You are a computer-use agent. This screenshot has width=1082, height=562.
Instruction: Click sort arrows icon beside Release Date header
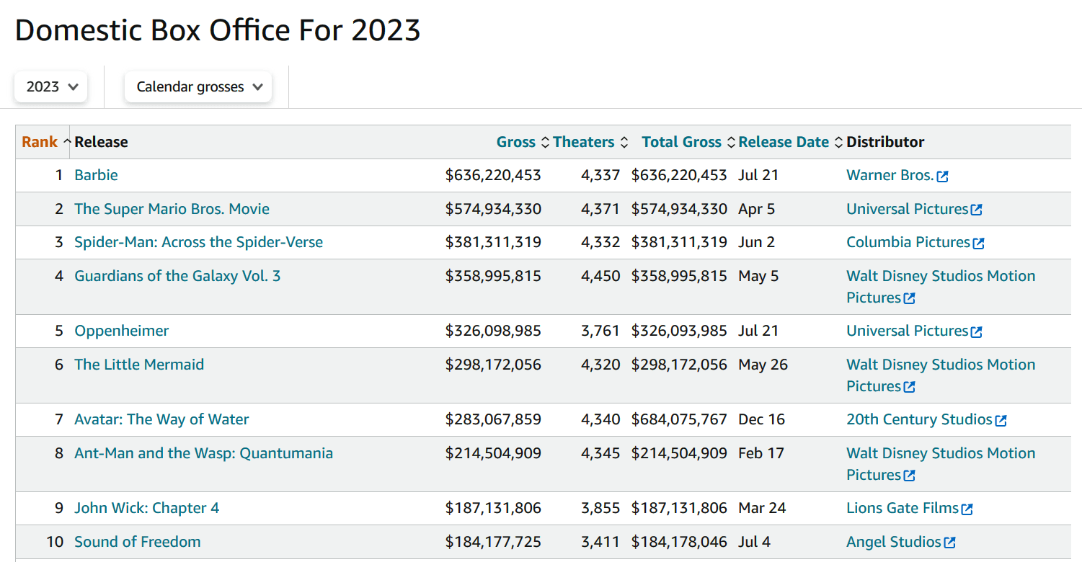838,143
